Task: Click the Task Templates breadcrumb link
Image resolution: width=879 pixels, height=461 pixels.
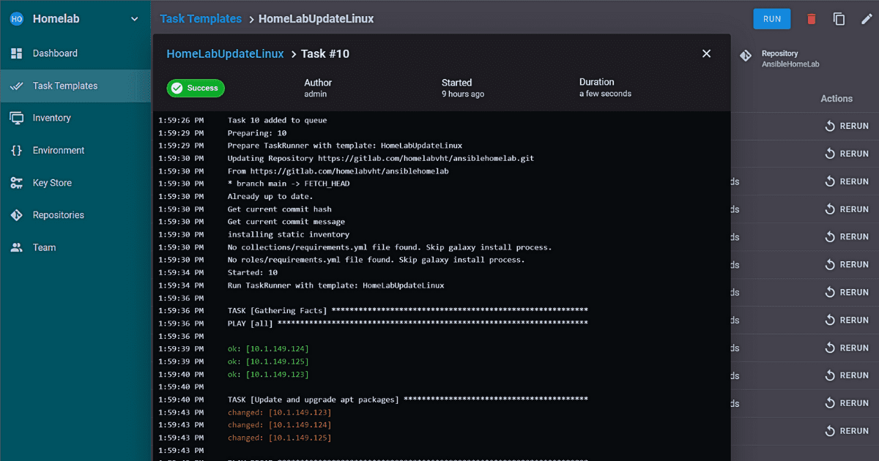Action: click(200, 19)
